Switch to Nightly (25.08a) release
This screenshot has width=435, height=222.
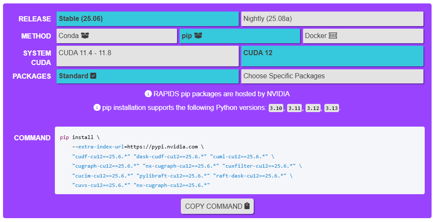(332, 19)
